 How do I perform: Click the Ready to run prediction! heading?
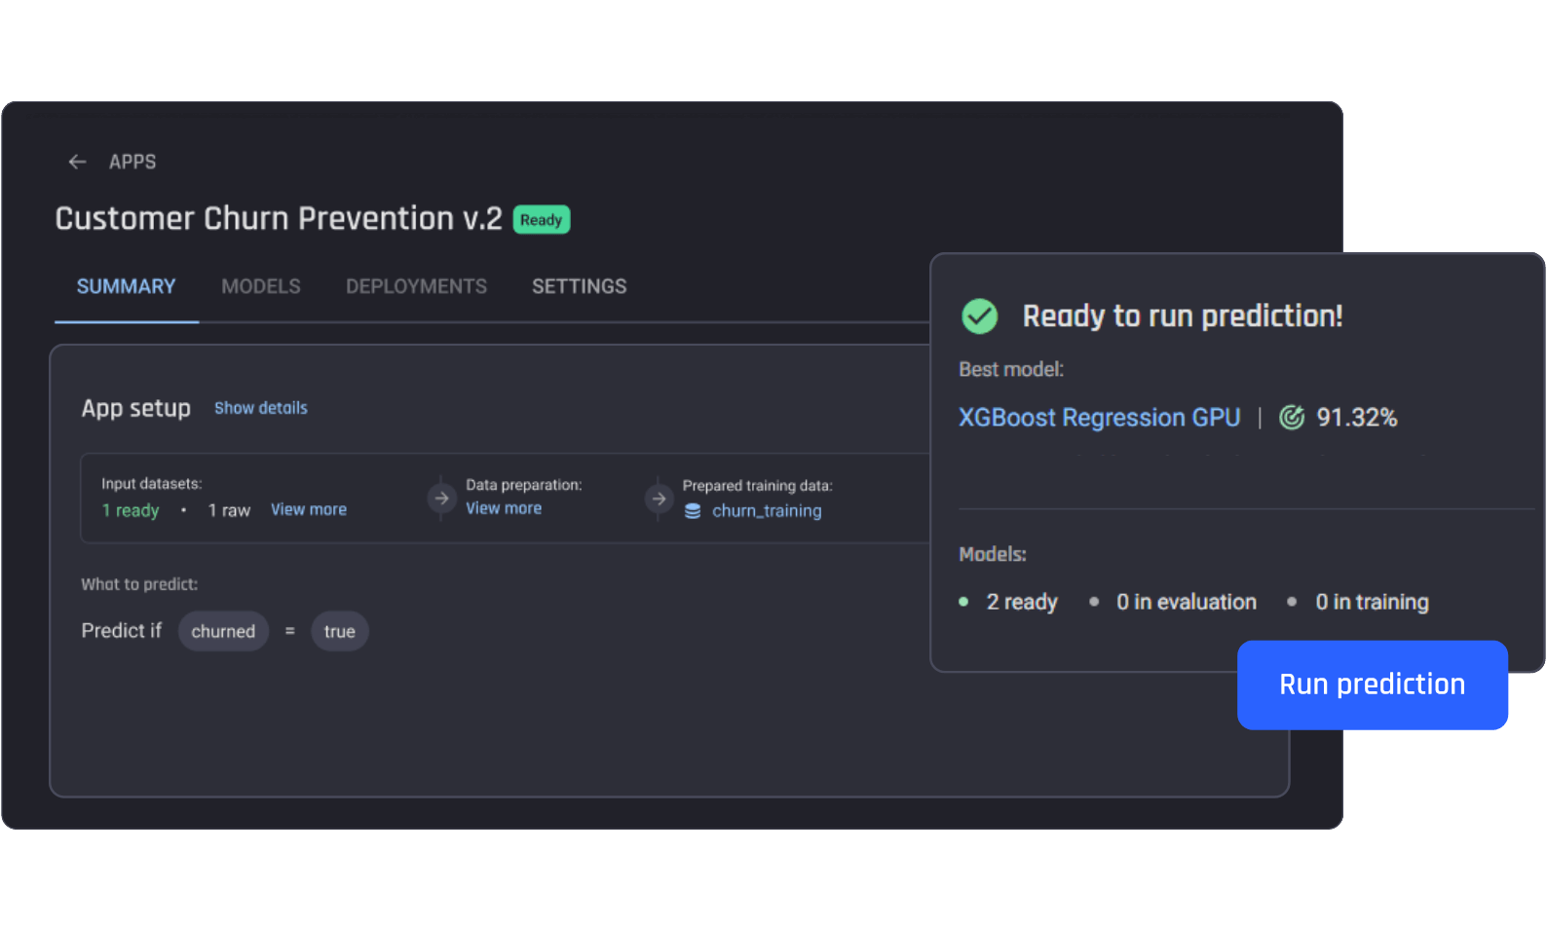click(x=1183, y=315)
